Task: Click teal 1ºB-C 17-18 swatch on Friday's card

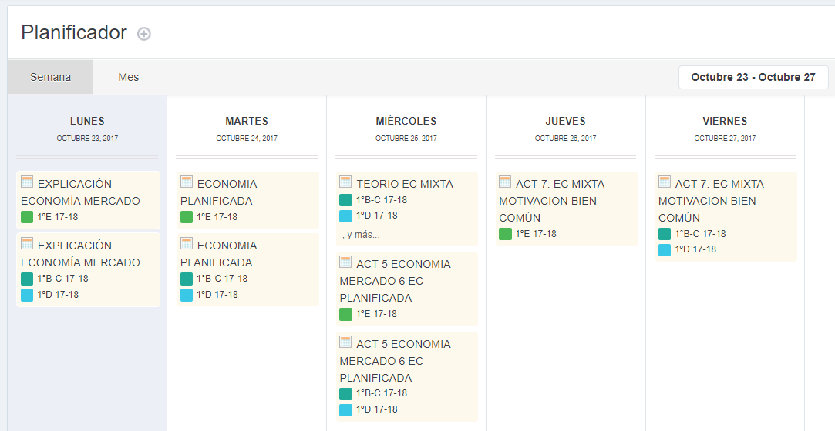Action: pos(665,234)
